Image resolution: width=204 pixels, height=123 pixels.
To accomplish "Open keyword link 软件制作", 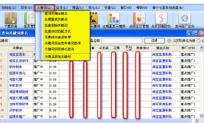I will pyautogui.click(x=16, y=67).
